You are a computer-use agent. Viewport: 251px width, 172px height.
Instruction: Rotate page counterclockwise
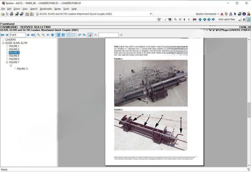click(x=79, y=35)
